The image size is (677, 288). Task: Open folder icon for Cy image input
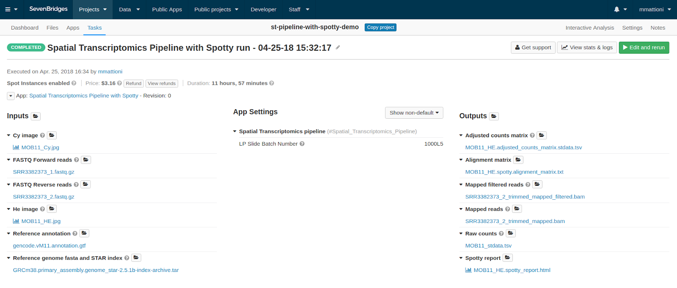[52, 135]
